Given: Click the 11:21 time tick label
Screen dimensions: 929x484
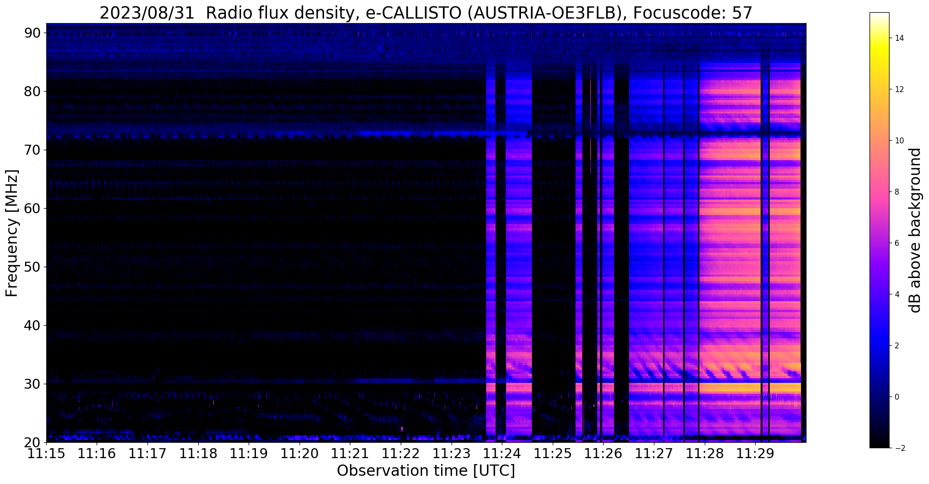Looking at the screenshot, I should (x=350, y=454).
